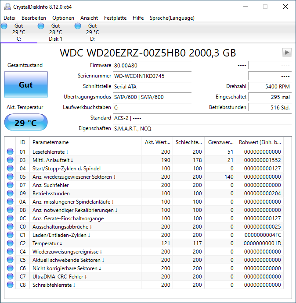Viewport: 296px width, 303px height.
Task: Click status orb for Laden/Entladen-Zyklen row
Action: tap(10, 235)
